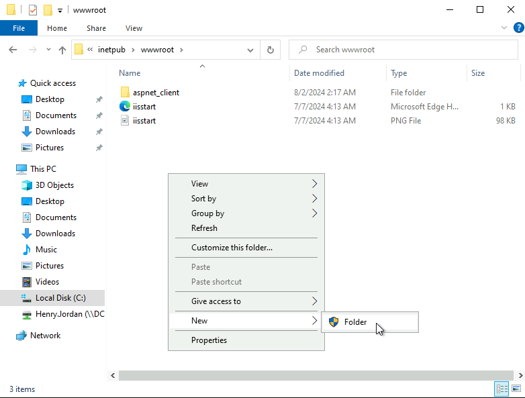The height and width of the screenshot is (398, 525).
Task: Switch to Large icons view in status bar
Action: (516, 389)
